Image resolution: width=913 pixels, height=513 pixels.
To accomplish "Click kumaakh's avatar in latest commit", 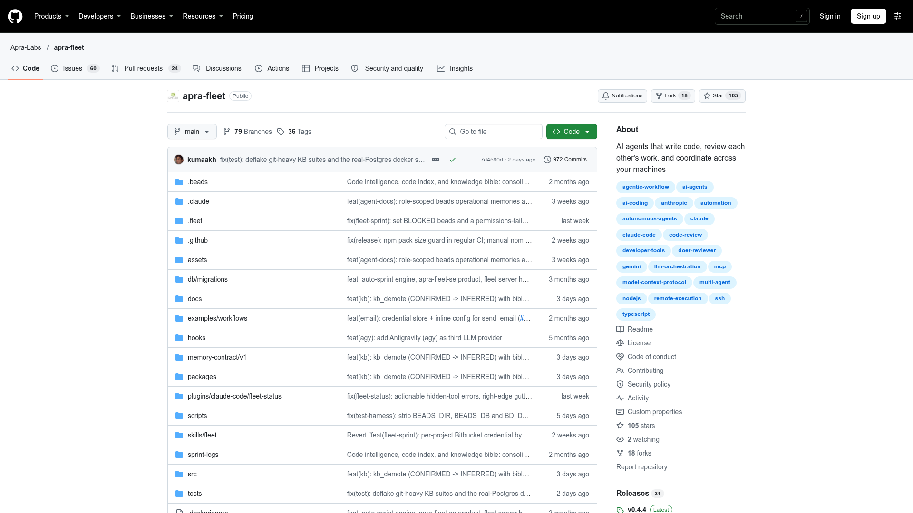I will pyautogui.click(x=179, y=160).
